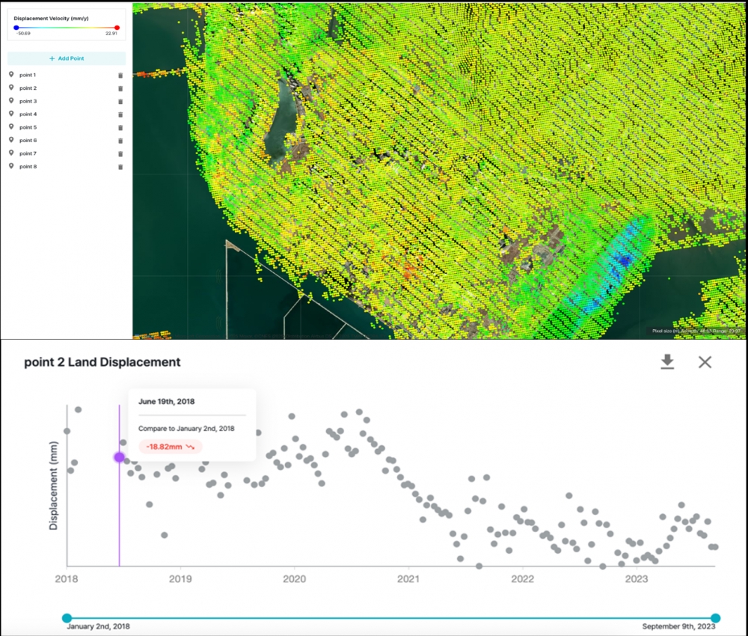Add a new point with Add Point
The width and height of the screenshot is (748, 636).
click(67, 58)
